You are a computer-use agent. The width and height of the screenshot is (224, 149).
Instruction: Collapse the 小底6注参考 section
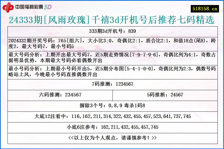point(112,126)
